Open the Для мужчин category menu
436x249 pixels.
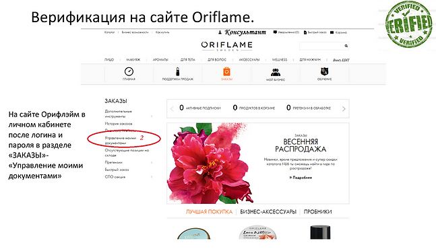pyautogui.click(x=310, y=60)
